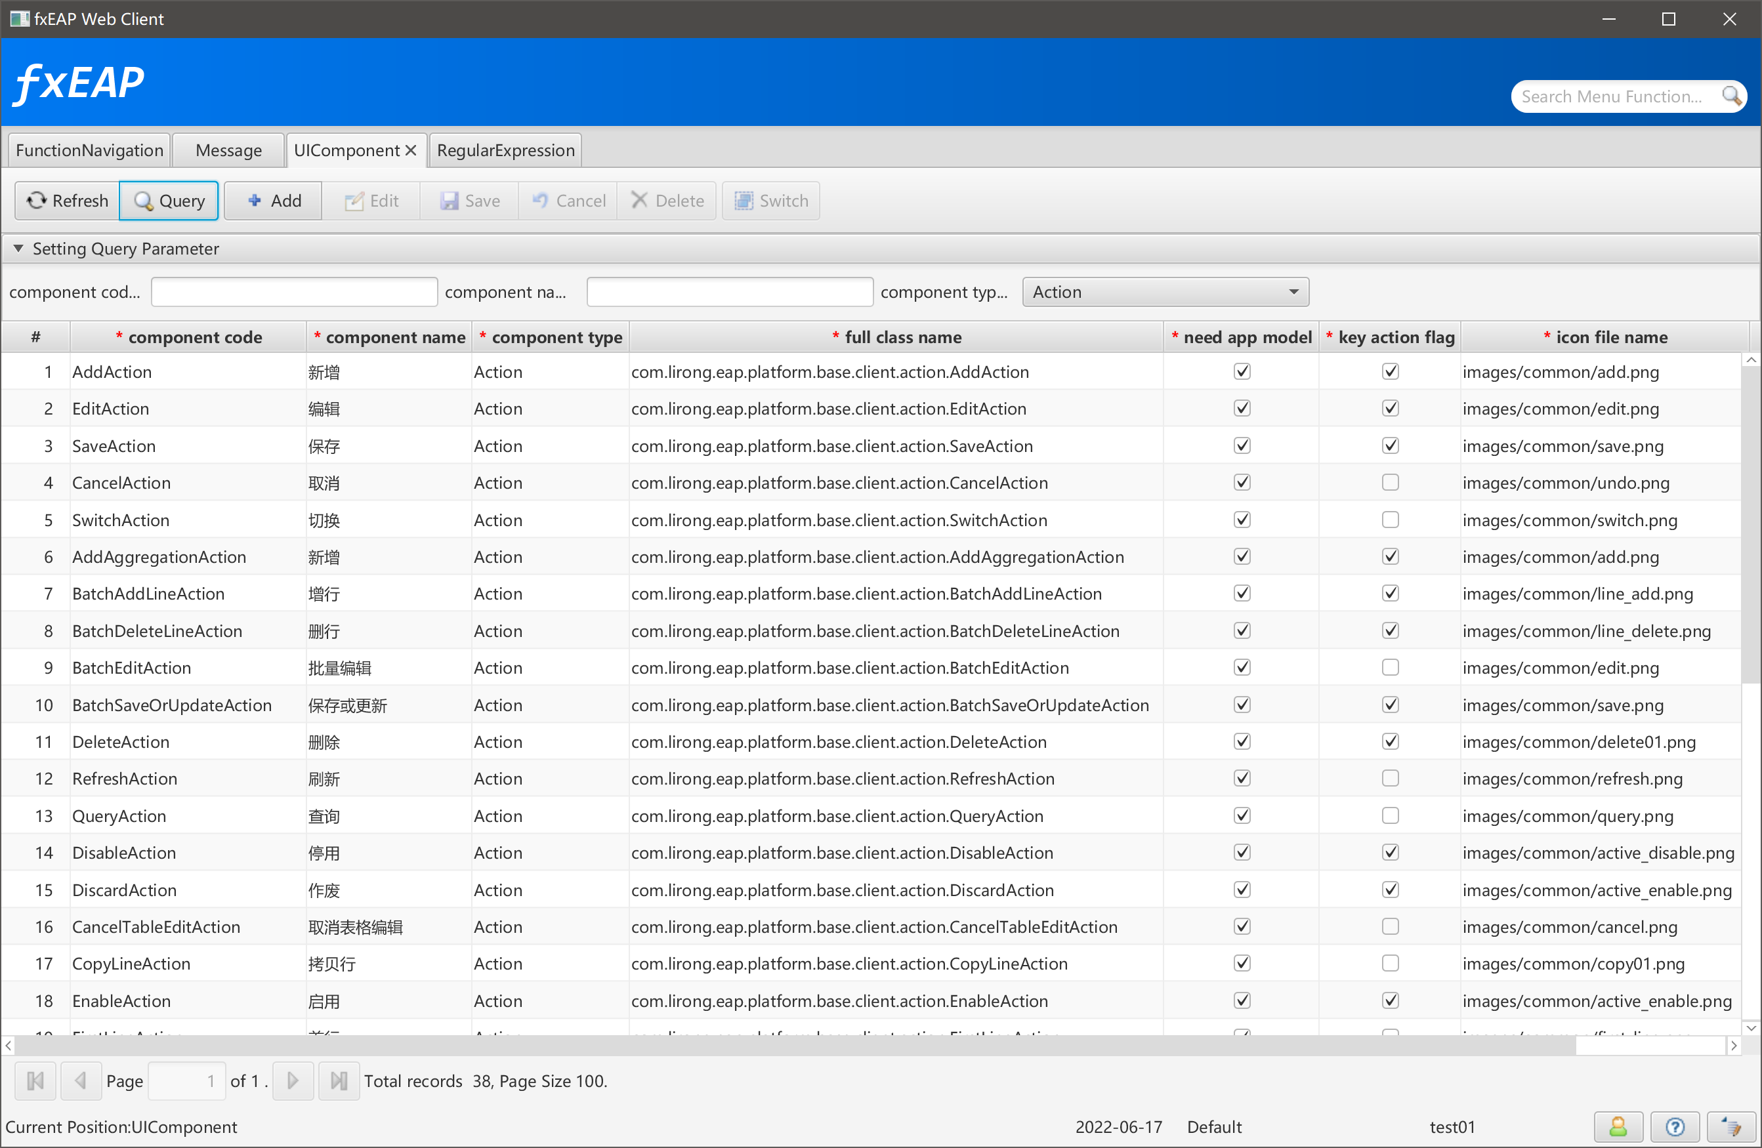Select the RefreshAction row code cell

(x=189, y=779)
